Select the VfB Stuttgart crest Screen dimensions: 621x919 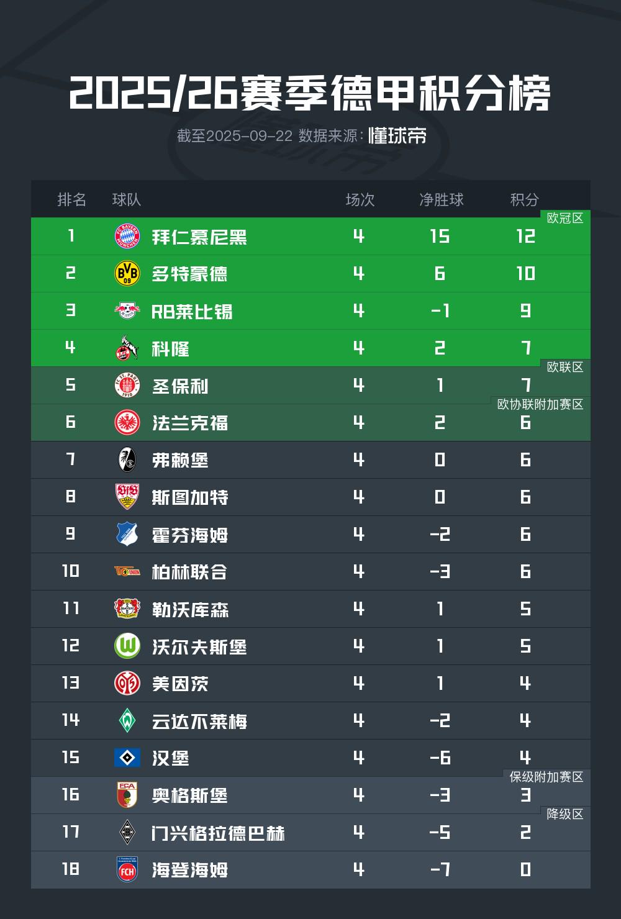pyautogui.click(x=127, y=497)
